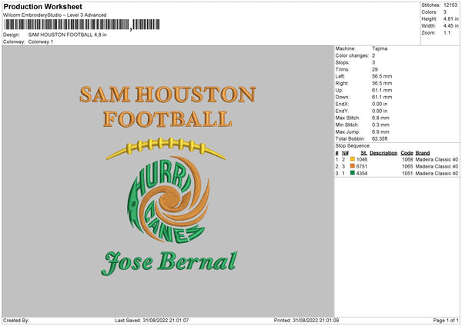The height and width of the screenshot is (326, 462).
Task: Click the football laces graphic
Action: 166,148
